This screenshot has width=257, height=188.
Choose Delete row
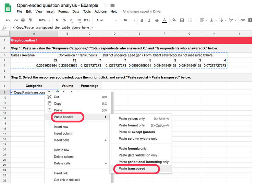tap(77, 150)
